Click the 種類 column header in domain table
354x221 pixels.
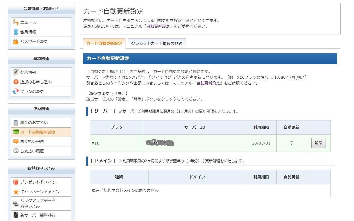pyautogui.click(x=119, y=177)
